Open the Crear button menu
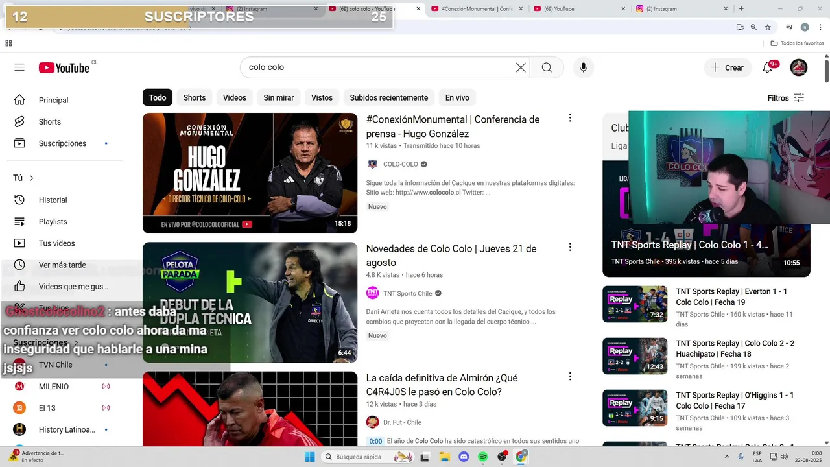The width and height of the screenshot is (830, 467). point(728,67)
